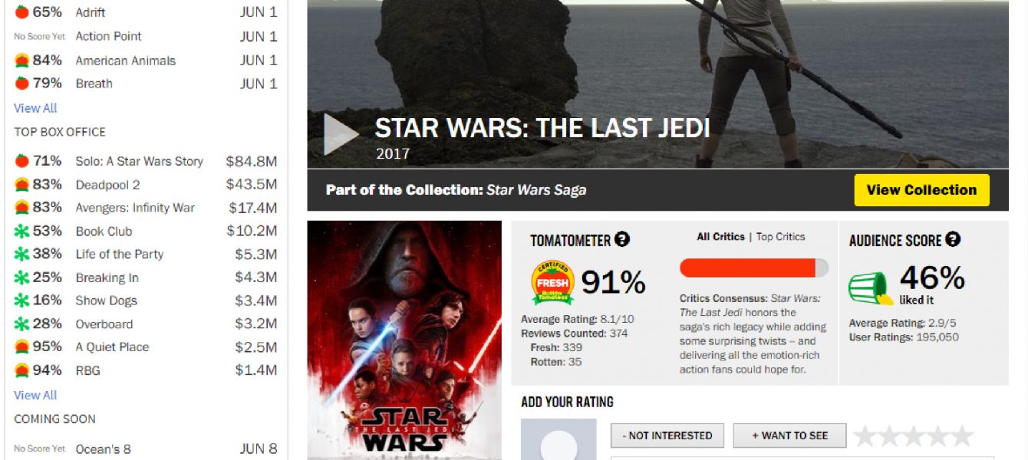Open the Star Wars Saga collection link
This screenshot has width=1028, height=460.
[536, 190]
